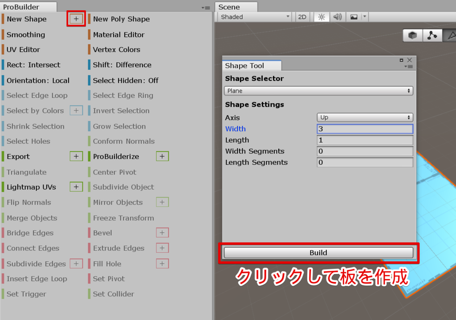Click Flip Normals
Viewport: 456px width, 320px height.
[29, 203]
